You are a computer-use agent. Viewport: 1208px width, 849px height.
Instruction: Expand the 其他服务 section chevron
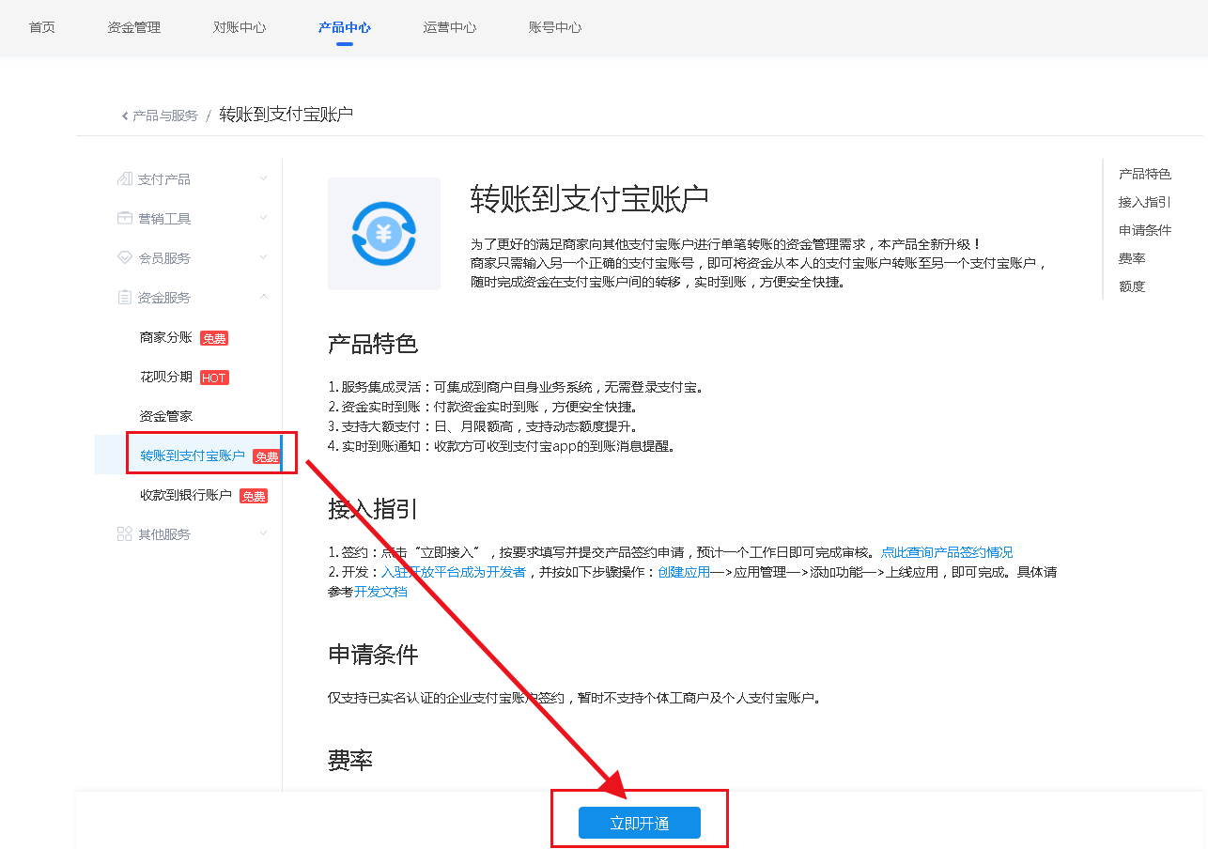coord(264,533)
